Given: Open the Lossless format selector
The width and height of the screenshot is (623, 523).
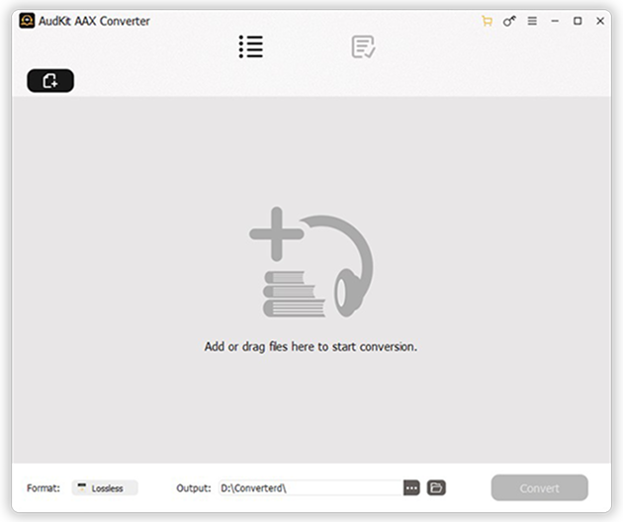Looking at the screenshot, I should [105, 487].
